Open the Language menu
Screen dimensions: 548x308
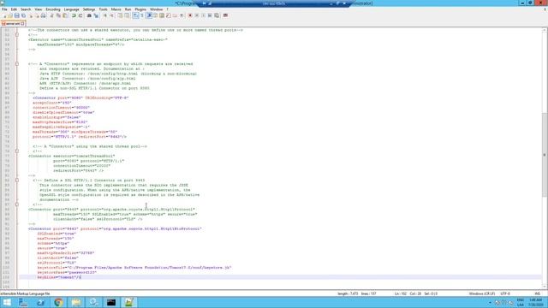pyautogui.click(x=71, y=9)
